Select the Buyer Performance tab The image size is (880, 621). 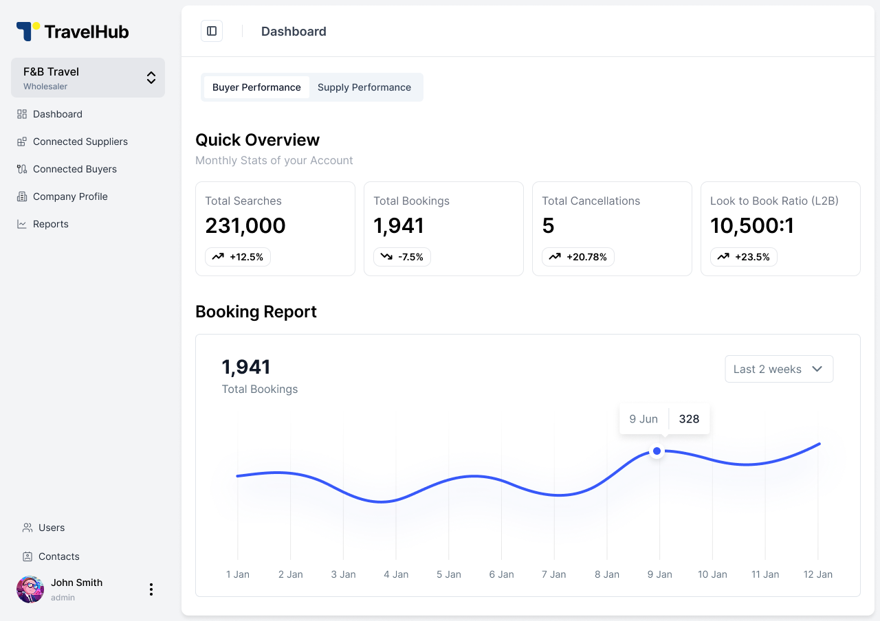256,87
